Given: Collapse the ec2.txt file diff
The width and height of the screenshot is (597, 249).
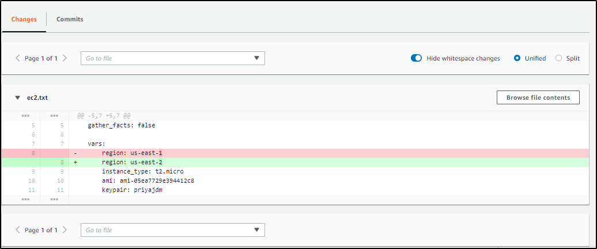Looking at the screenshot, I should click(x=17, y=98).
